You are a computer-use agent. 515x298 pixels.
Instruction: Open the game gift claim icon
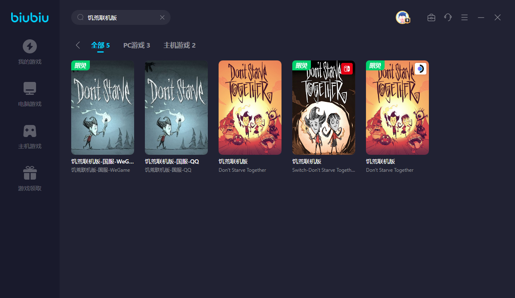pos(30,173)
